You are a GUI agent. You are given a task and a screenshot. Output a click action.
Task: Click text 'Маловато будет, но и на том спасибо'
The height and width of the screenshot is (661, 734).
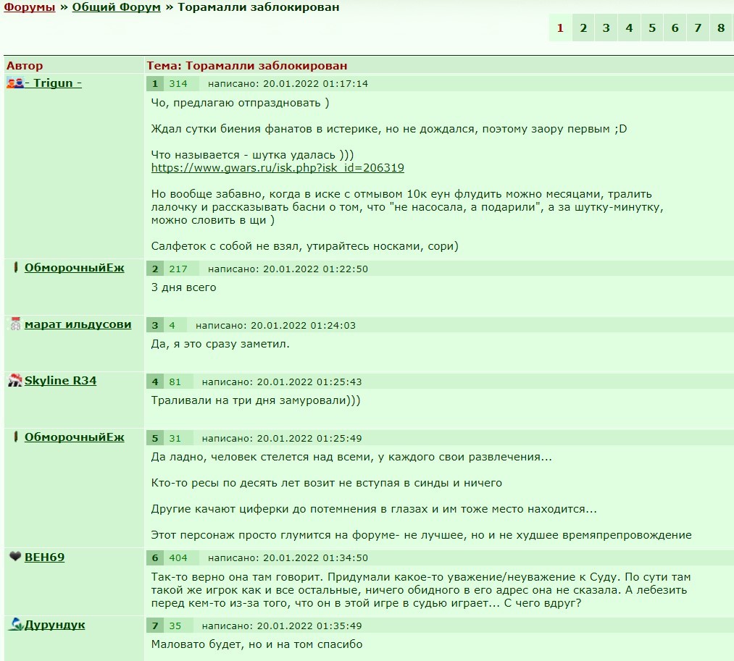click(x=257, y=644)
